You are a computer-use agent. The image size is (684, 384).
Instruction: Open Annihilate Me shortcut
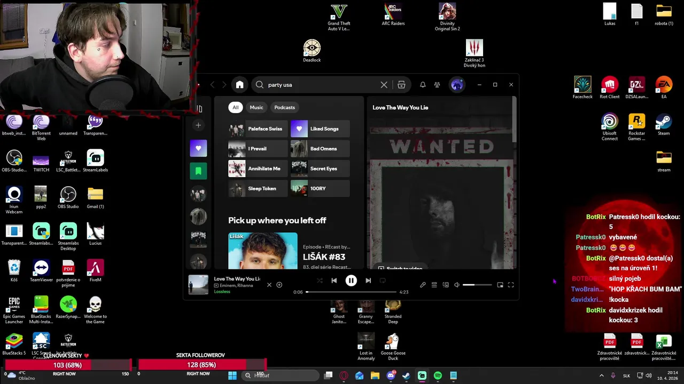(x=258, y=169)
